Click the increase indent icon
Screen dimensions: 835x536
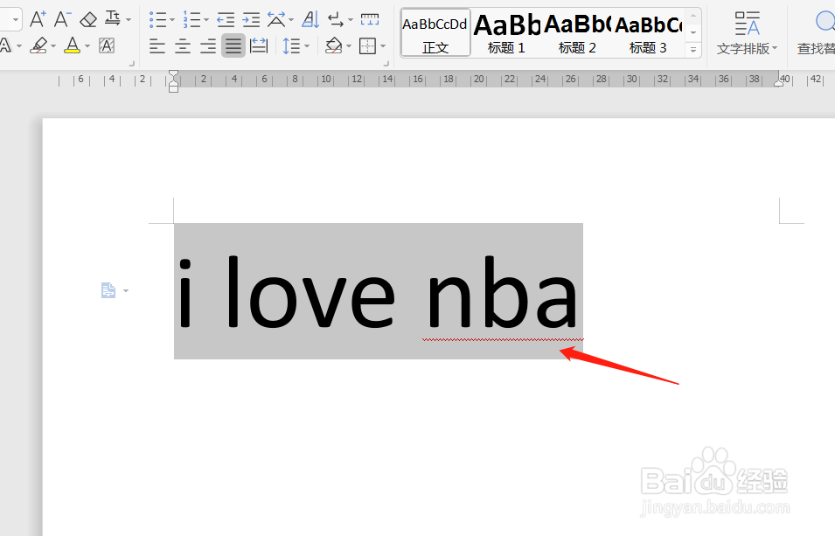pyautogui.click(x=251, y=20)
